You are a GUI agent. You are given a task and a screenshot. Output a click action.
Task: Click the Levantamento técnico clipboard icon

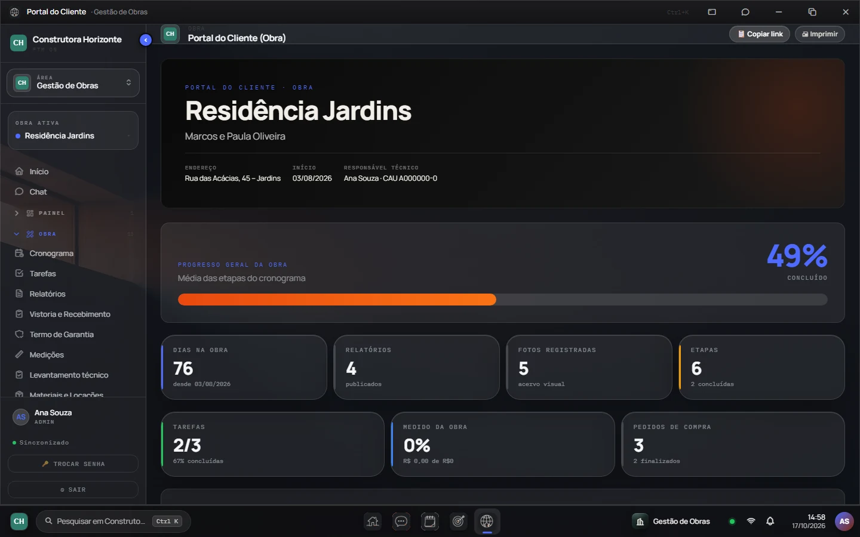pyautogui.click(x=19, y=375)
